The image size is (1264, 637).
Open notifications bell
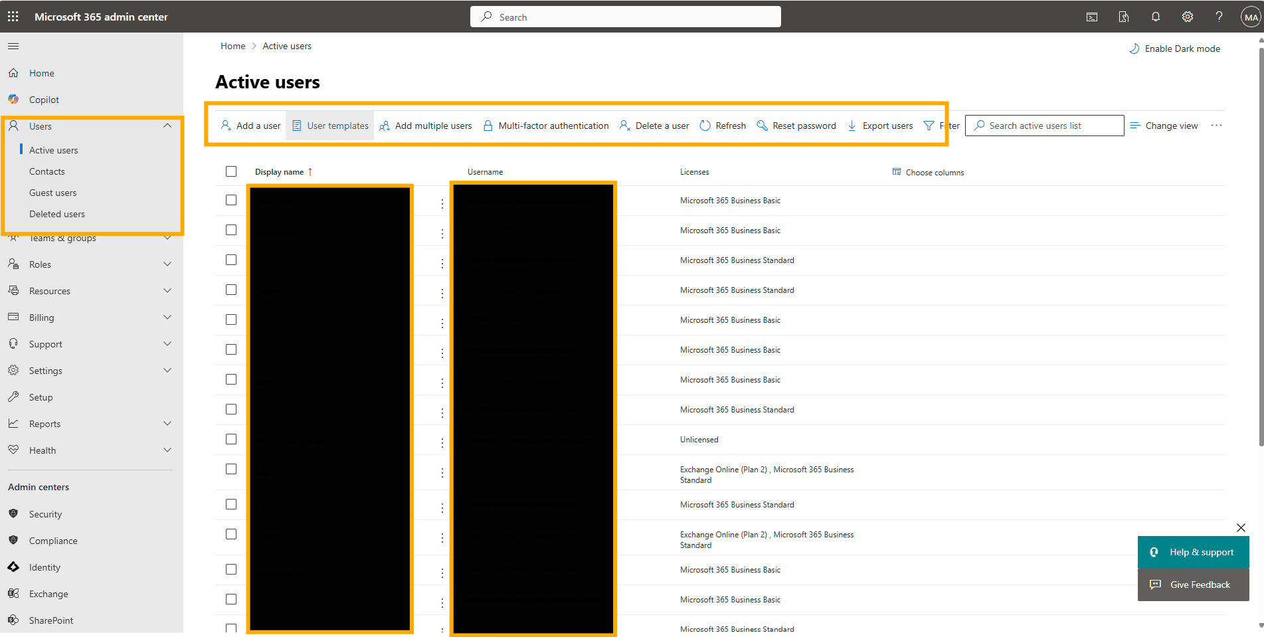point(1156,16)
